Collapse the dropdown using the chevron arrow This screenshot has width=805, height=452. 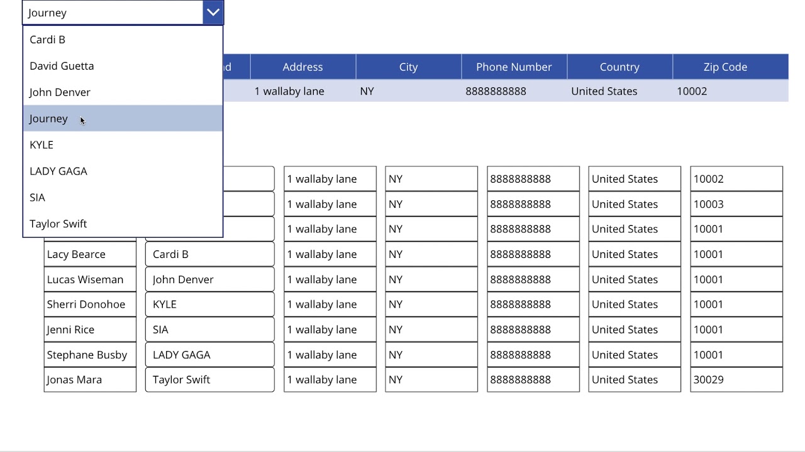(213, 12)
